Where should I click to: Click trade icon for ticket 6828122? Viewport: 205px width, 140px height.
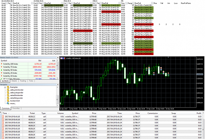click(3, 117)
